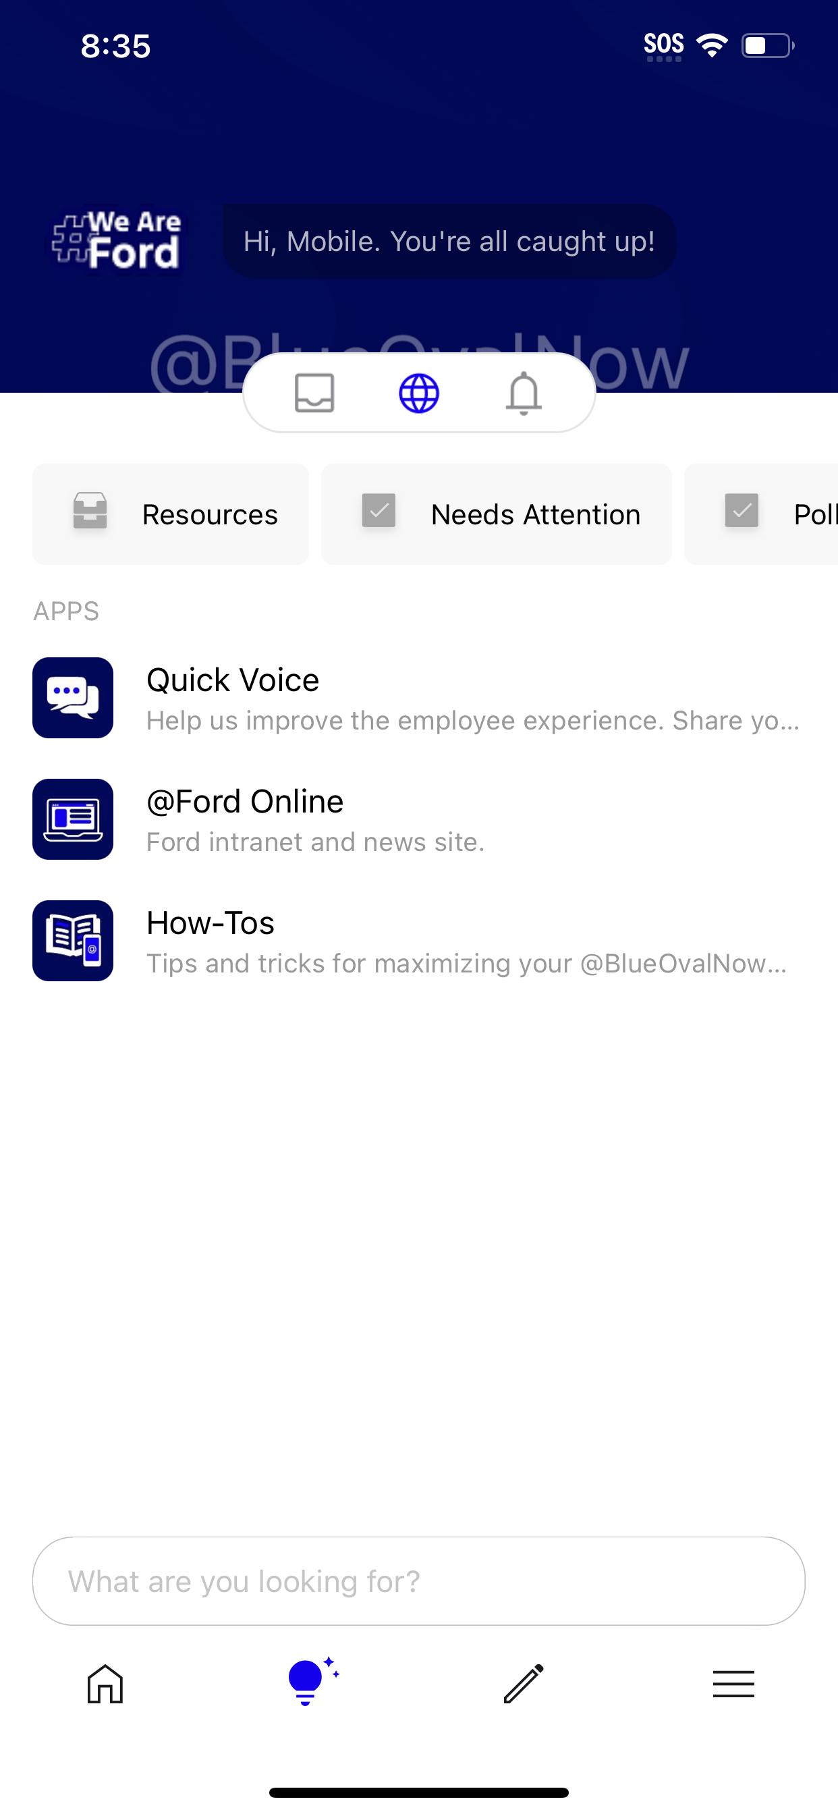Open '@Ford Online' title text
The image size is (838, 1814).
click(x=245, y=801)
